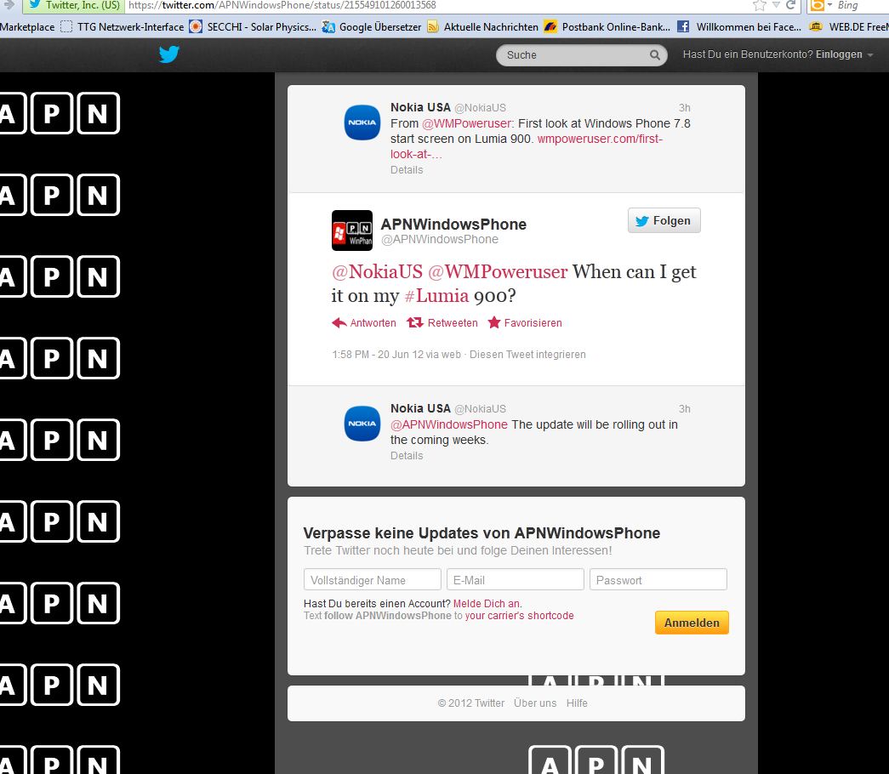Viewport: 889px width, 774px height.
Task: Open the Marketplace bookmark
Action: coord(27,26)
